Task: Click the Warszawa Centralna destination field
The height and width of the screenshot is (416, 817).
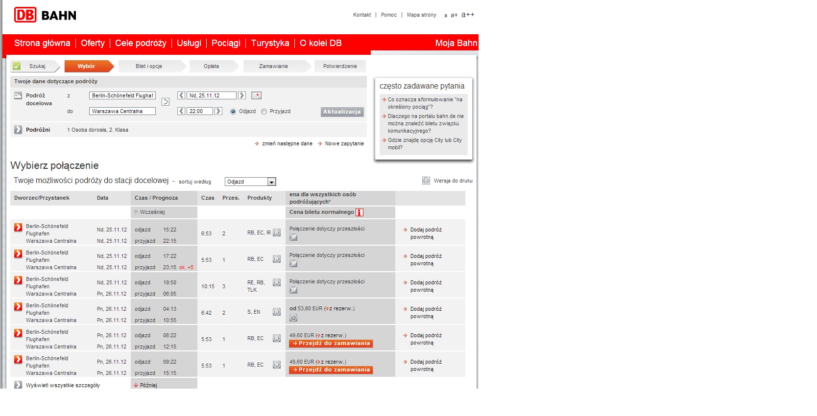Action: [122, 111]
